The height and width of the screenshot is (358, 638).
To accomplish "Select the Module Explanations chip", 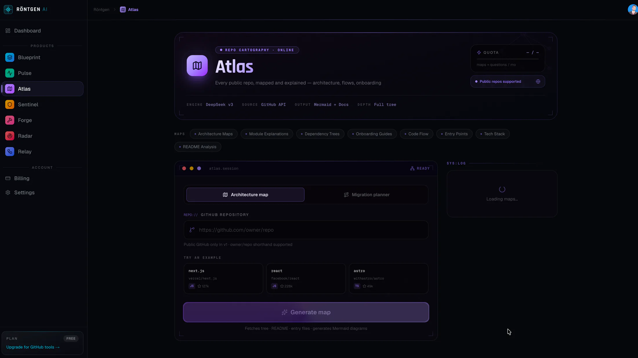I will click(x=267, y=134).
